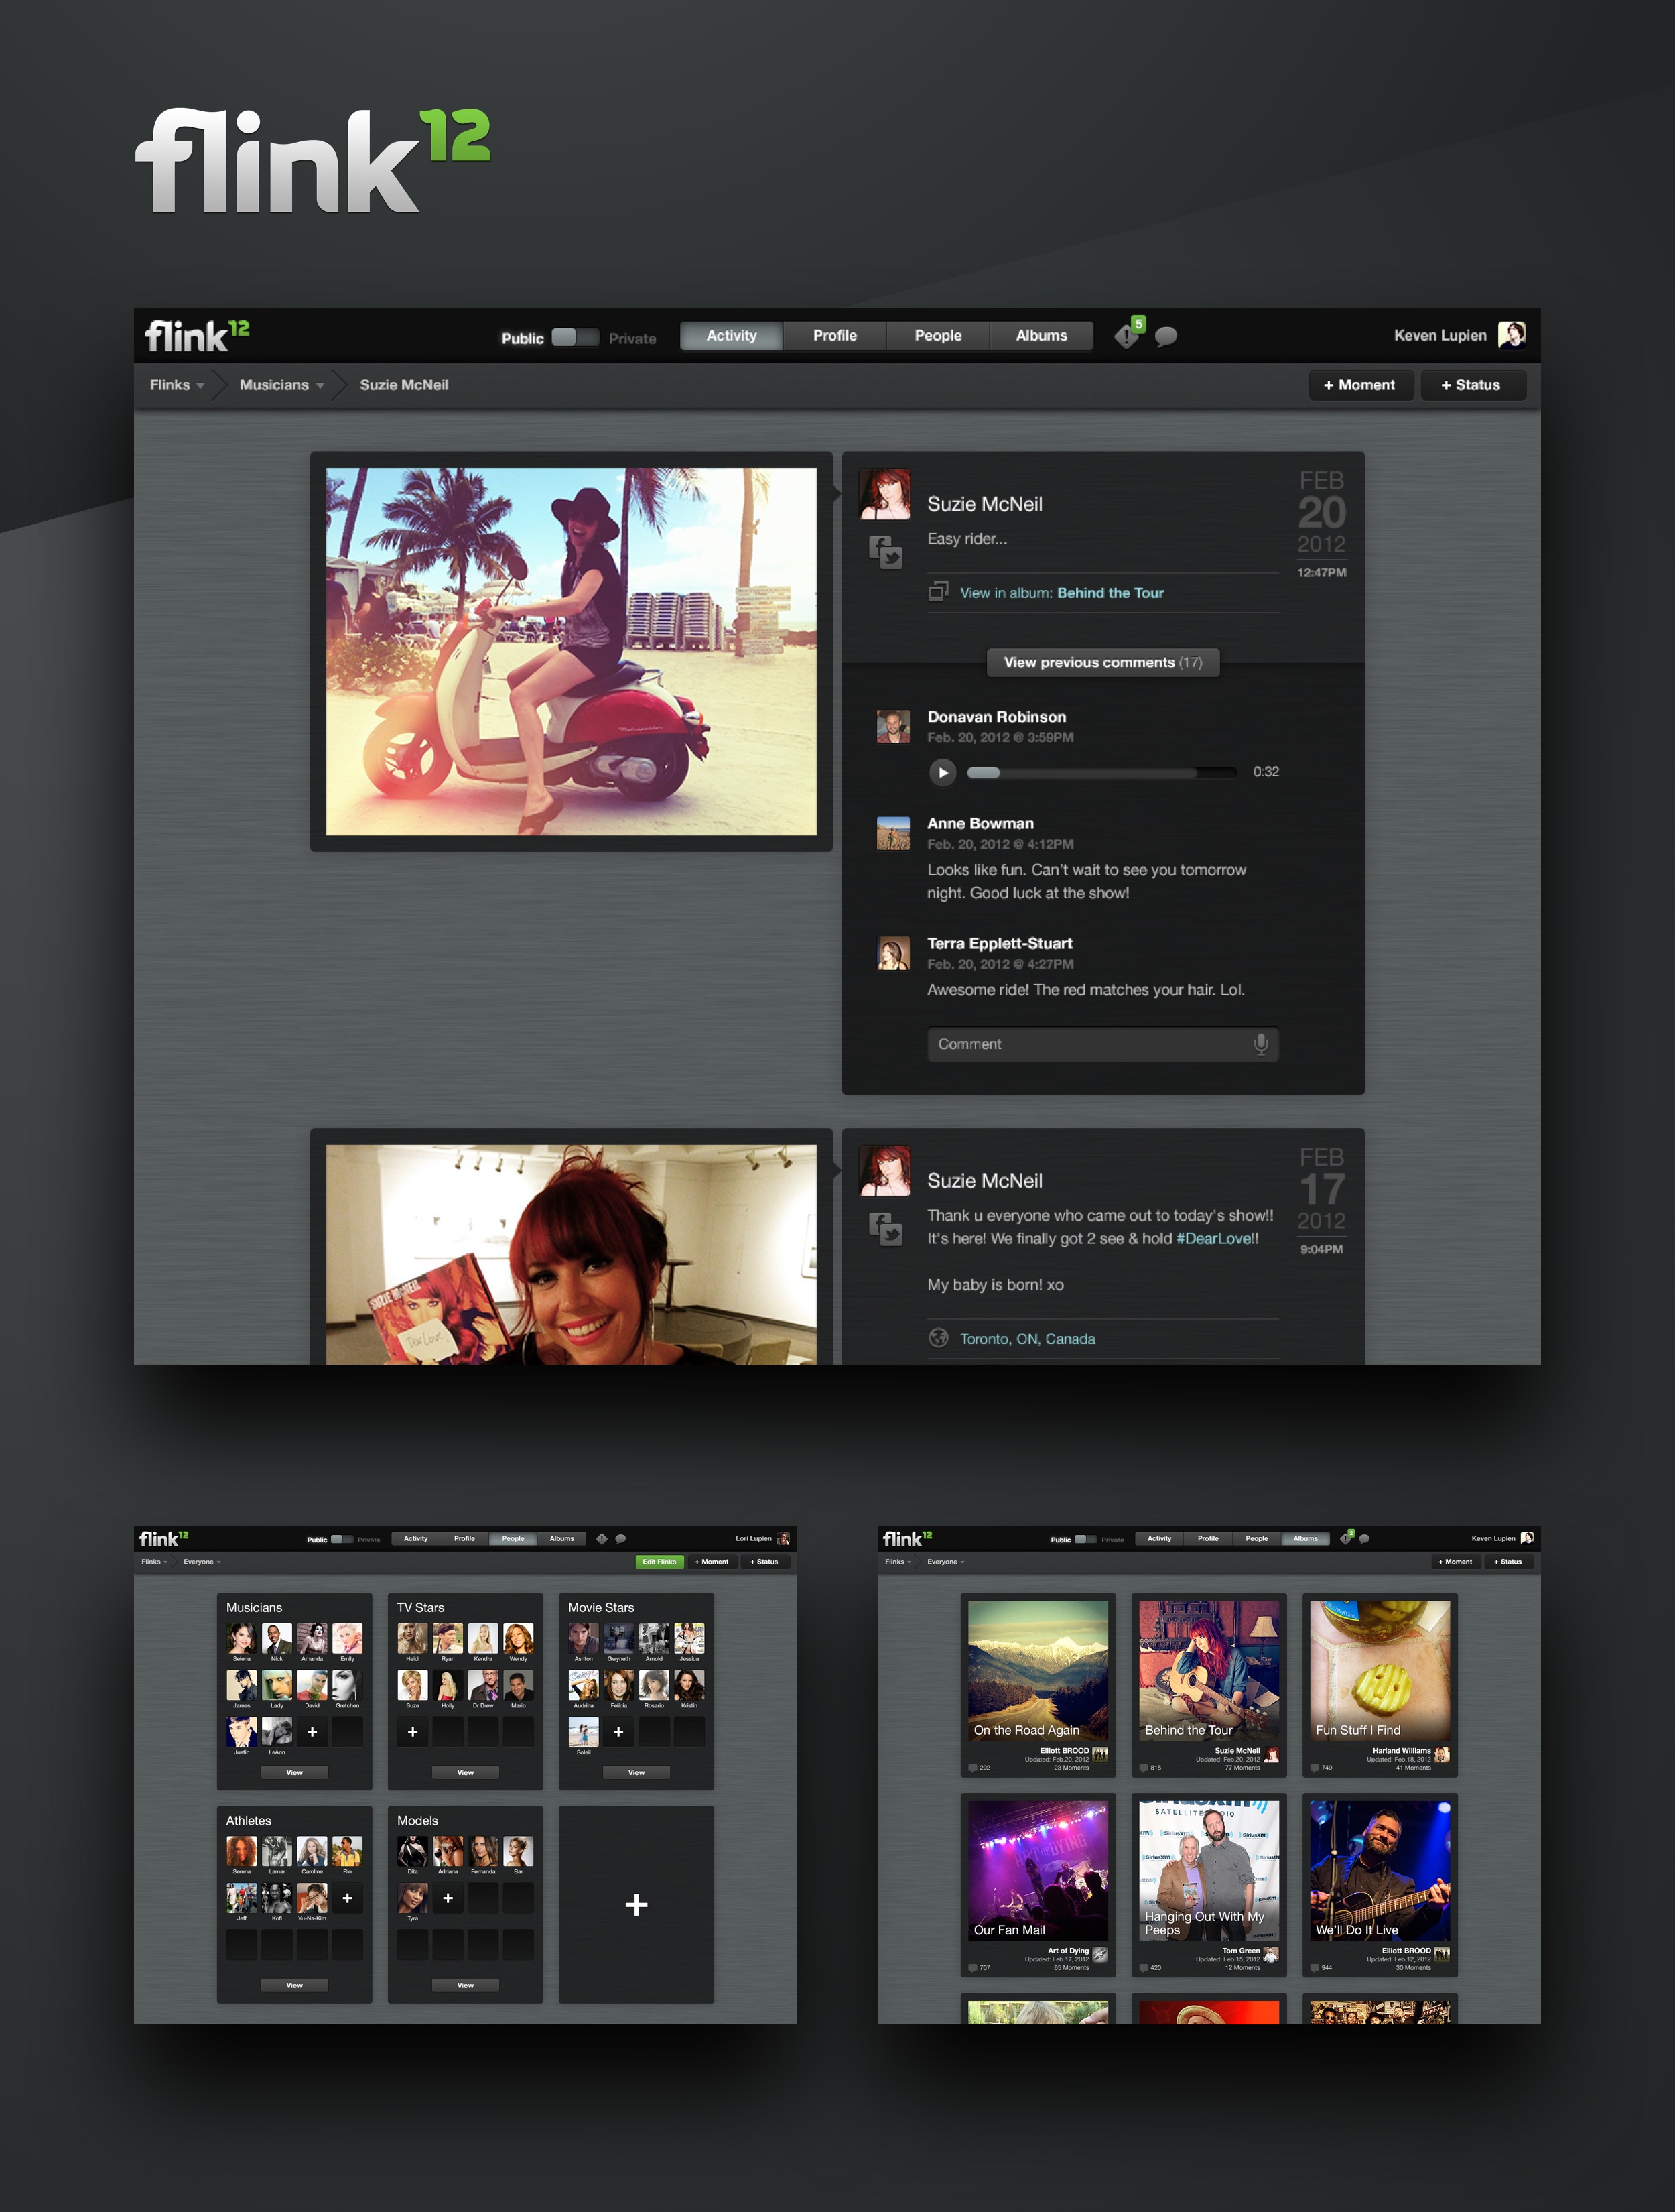The width and height of the screenshot is (1675, 2212).
Task: Click microphone icon in Comment field
Action: tap(1260, 1044)
